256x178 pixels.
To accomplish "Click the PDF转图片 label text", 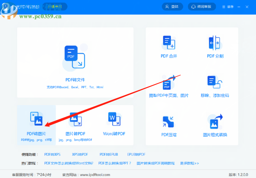I will point(36,134).
